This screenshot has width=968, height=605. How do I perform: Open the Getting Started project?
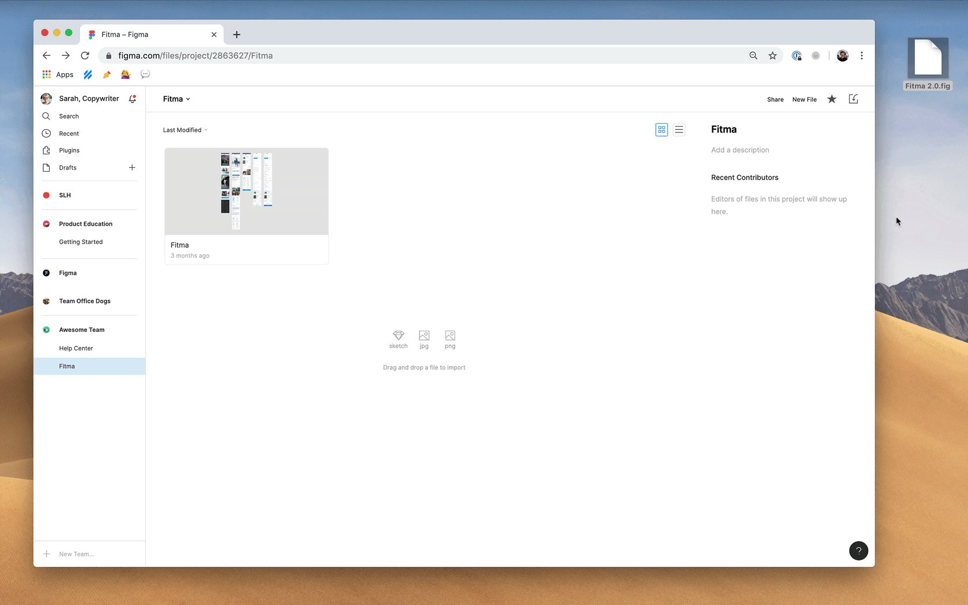81,242
